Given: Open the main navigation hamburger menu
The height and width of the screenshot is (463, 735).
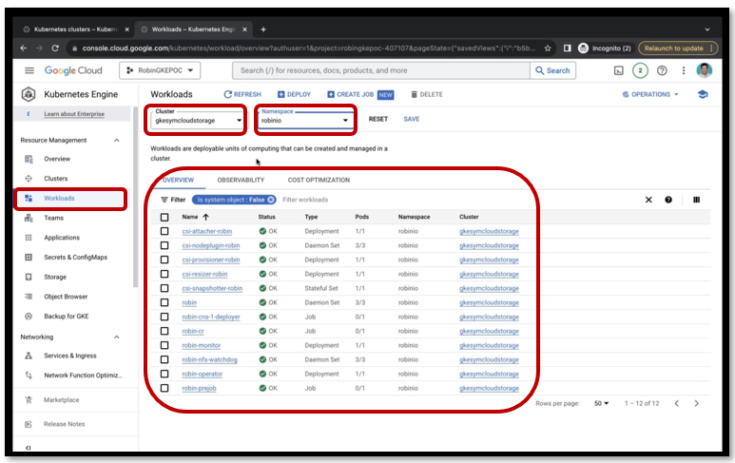Looking at the screenshot, I should (29, 70).
